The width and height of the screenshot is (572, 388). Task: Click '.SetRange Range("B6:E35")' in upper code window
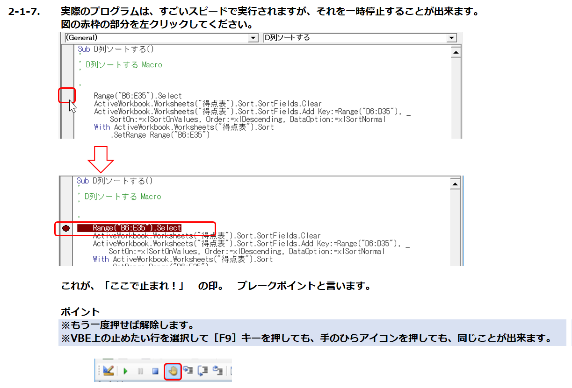point(160,134)
